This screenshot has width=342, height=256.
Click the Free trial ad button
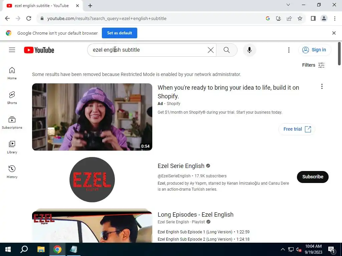click(297, 129)
